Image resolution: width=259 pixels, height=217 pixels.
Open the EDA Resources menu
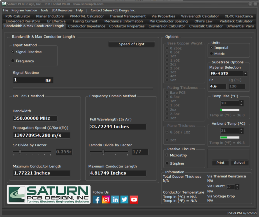tap(62, 10)
